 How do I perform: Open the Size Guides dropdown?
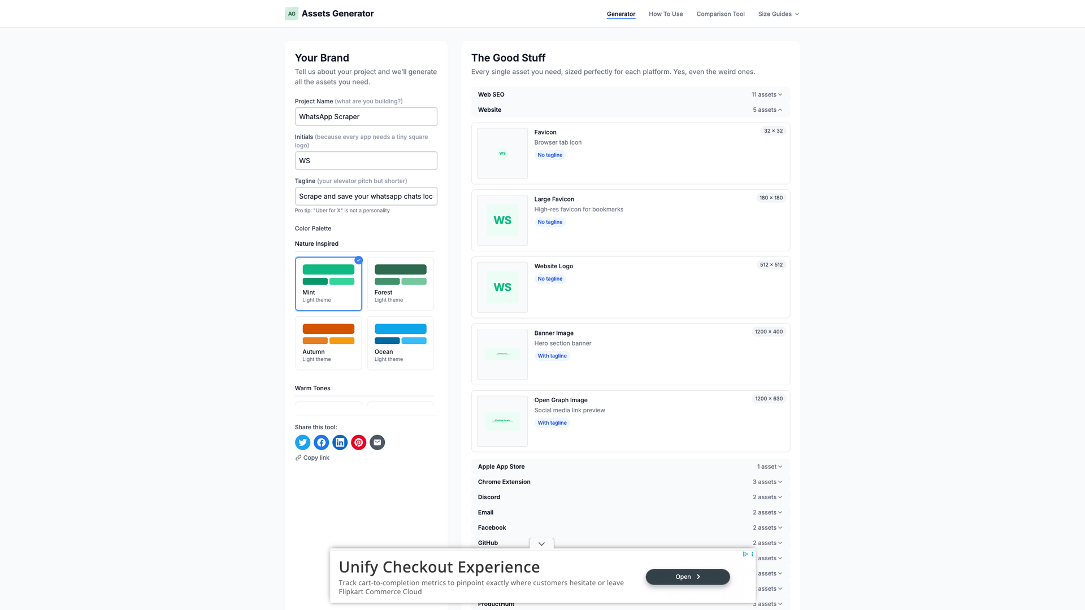coord(778,14)
